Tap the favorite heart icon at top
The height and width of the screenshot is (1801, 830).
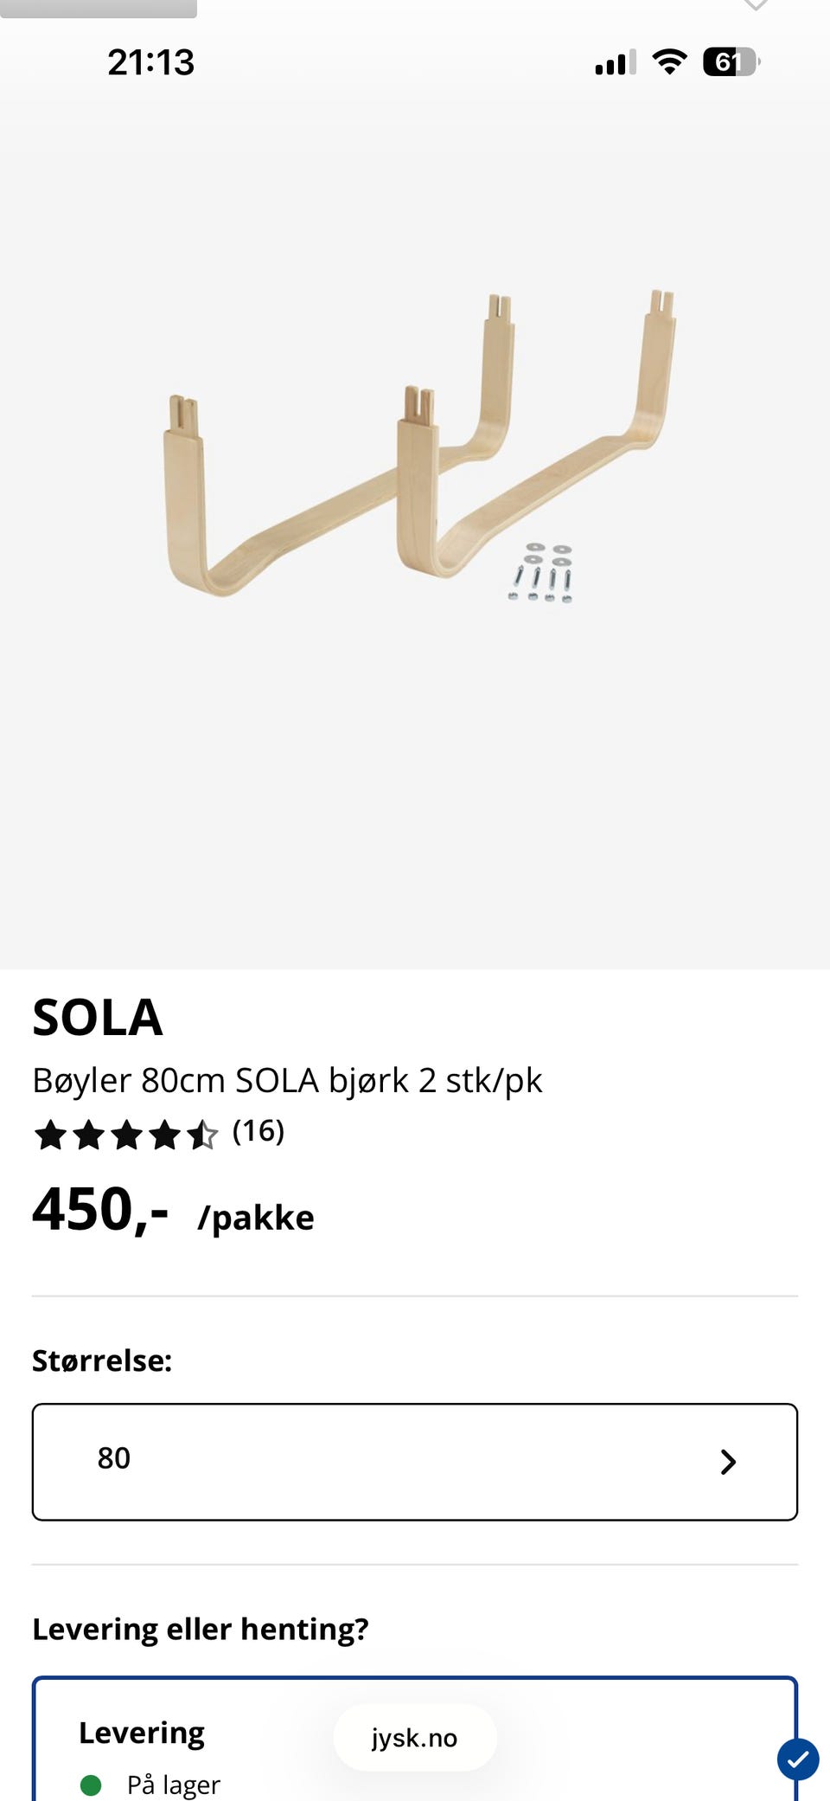(x=756, y=4)
